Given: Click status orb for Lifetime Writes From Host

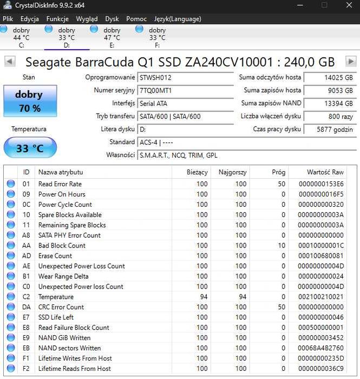Looking at the screenshot, I should pos(11,358).
